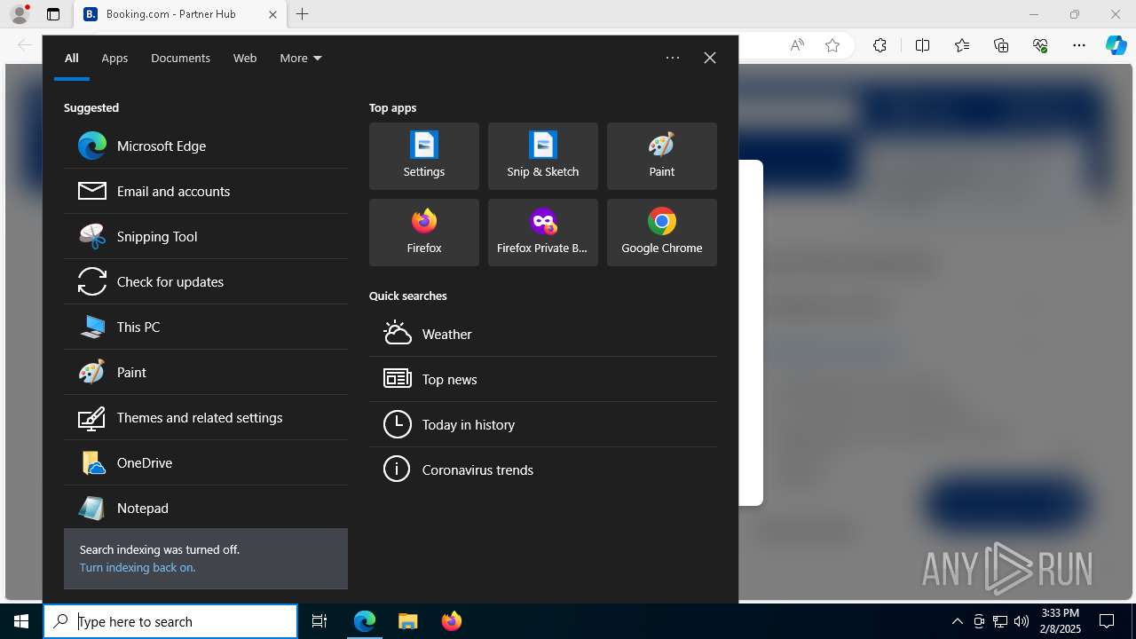The height and width of the screenshot is (639, 1136).
Task: Launch Firefox from Top apps
Action: (424, 233)
